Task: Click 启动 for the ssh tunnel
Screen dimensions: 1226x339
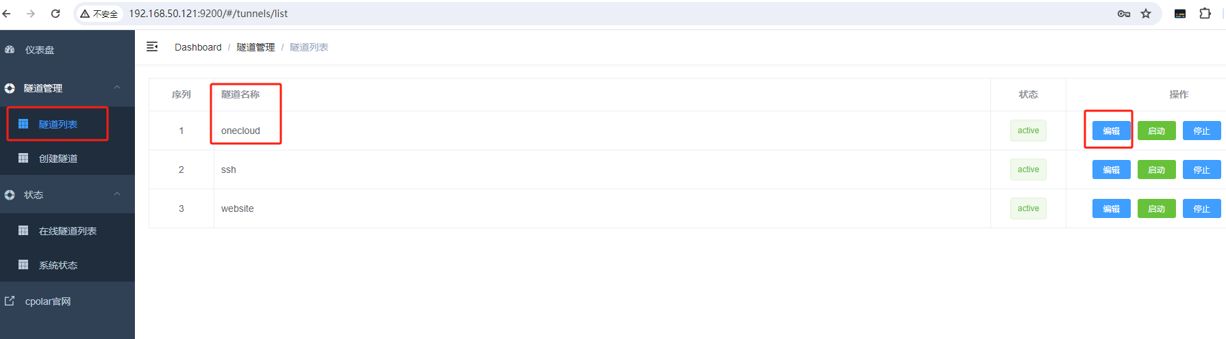Action: tap(1156, 169)
